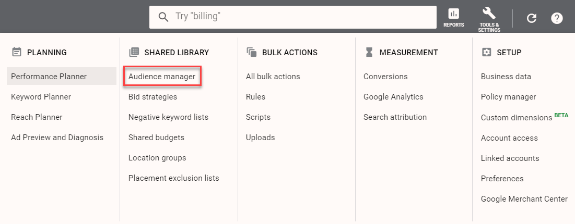Go to Conversions under Measurement

click(x=385, y=77)
